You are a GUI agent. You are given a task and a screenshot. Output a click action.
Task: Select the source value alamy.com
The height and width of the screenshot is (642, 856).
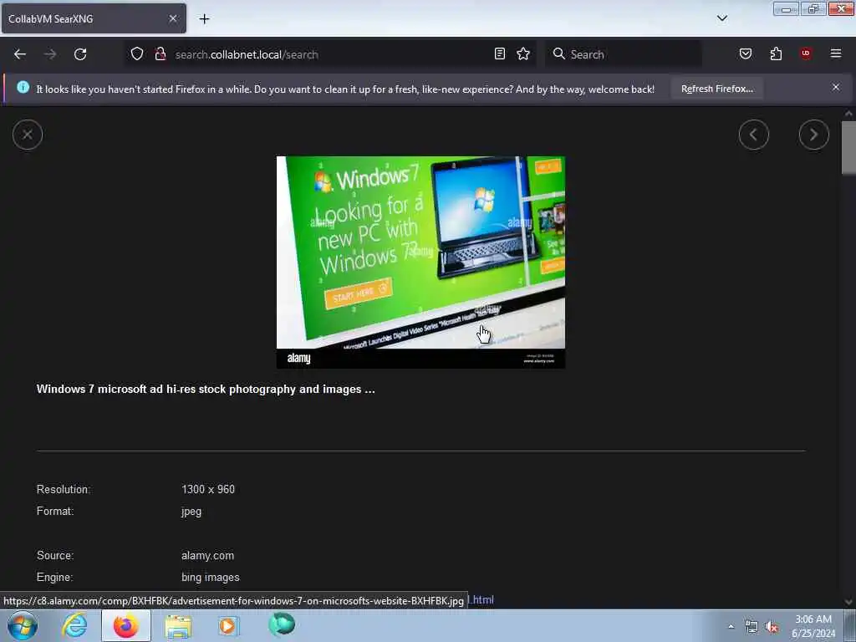click(207, 555)
